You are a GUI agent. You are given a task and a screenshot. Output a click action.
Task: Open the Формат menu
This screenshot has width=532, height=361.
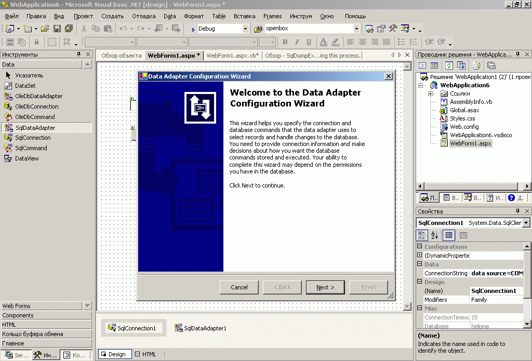click(x=194, y=16)
